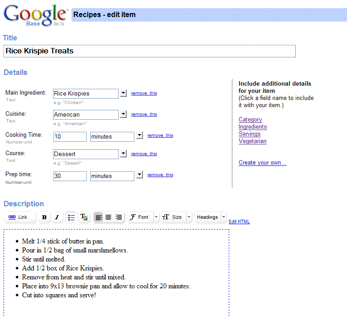Open the Edit HTML view

pyautogui.click(x=239, y=221)
